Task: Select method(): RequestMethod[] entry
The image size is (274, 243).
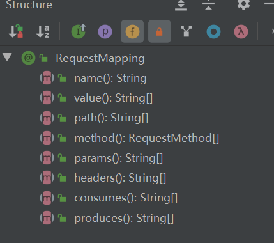Action: tap(146, 138)
